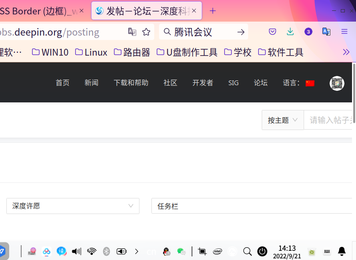Open the power options tray icon
Image resolution: width=356 pixels, height=260 pixels.
[x=262, y=252]
